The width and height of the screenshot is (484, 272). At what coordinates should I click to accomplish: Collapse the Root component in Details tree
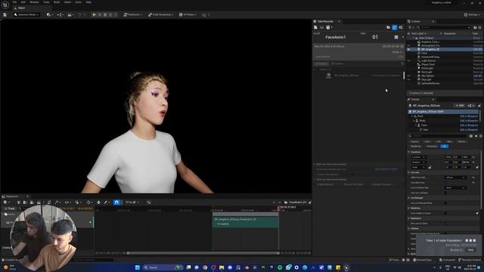click(412, 116)
